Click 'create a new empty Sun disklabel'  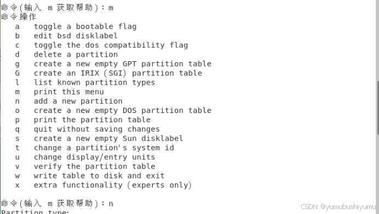108,139
